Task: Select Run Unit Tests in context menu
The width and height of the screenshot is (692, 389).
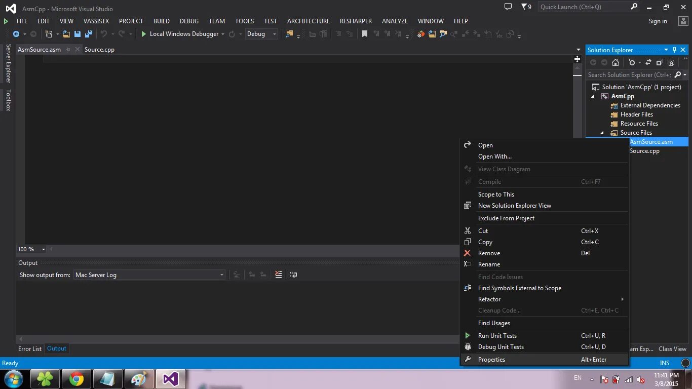Action: pyautogui.click(x=545, y=336)
